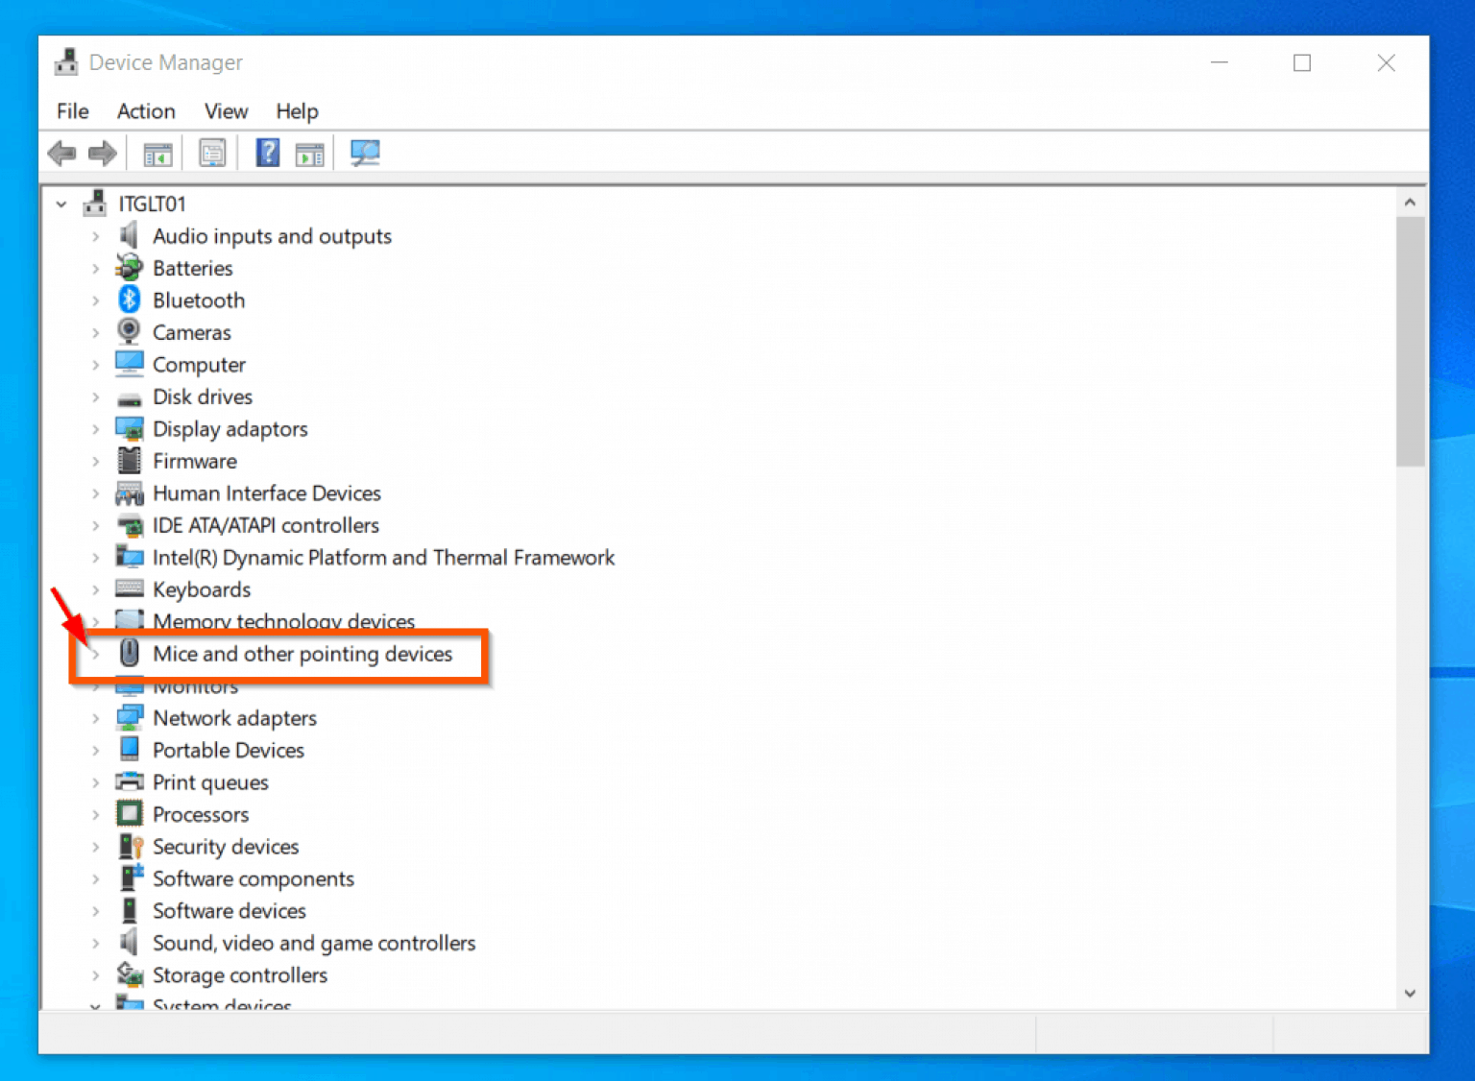Screen dimensions: 1475x1081
Task: Click the Display adaptors icon
Action: 132,428
